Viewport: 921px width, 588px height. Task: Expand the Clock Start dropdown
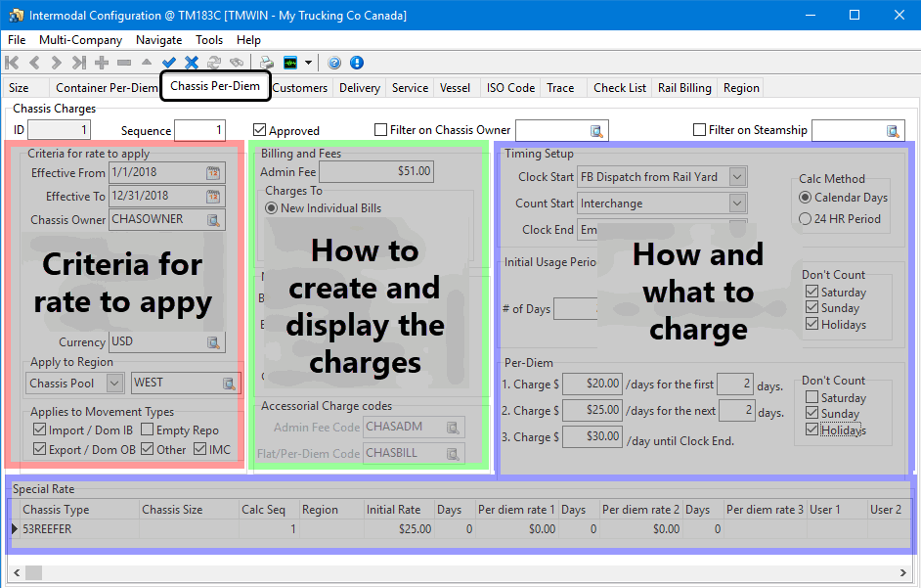[737, 177]
